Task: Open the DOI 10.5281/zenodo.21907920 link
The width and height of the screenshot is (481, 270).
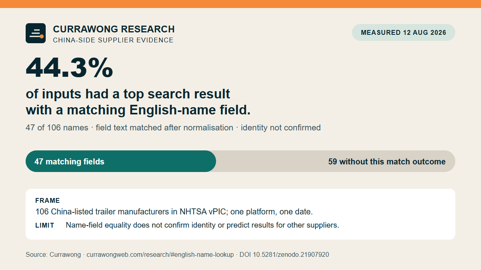Action: pos(284,254)
